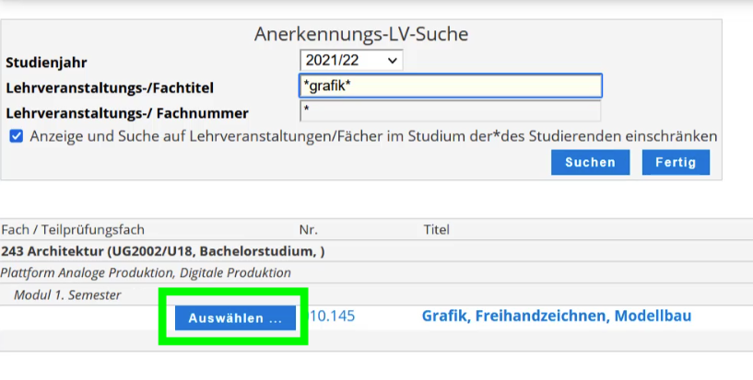Open the Grafik, Freihandzeichnen, Modellbau link

[557, 316]
